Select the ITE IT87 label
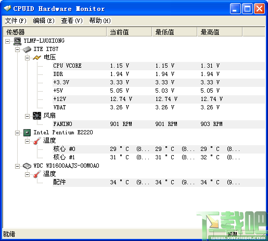268x241 pixels. pyautogui.click(x=46, y=49)
